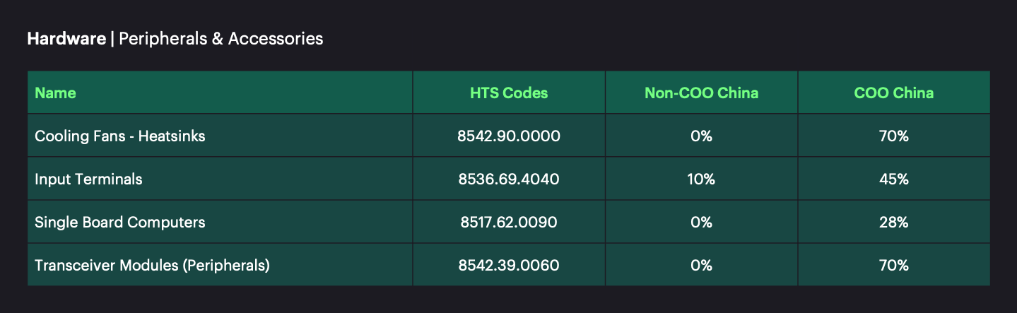The image size is (1017, 313).
Task: Select the Single Board Computers row name
Action: click(120, 222)
